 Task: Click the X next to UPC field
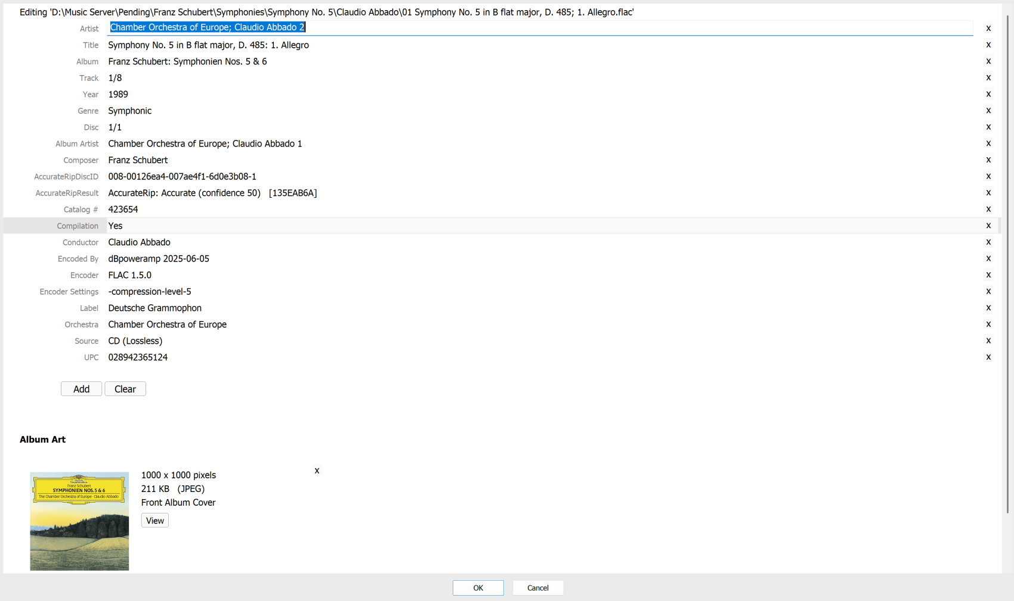point(988,357)
